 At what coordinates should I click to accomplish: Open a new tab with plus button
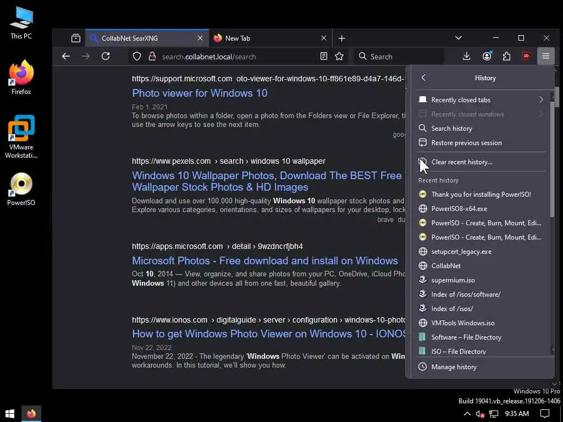(342, 38)
